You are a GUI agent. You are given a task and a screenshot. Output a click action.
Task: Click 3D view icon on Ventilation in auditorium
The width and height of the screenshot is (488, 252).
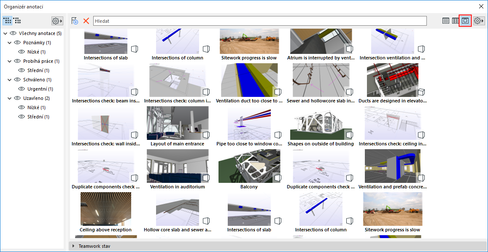coord(206,178)
